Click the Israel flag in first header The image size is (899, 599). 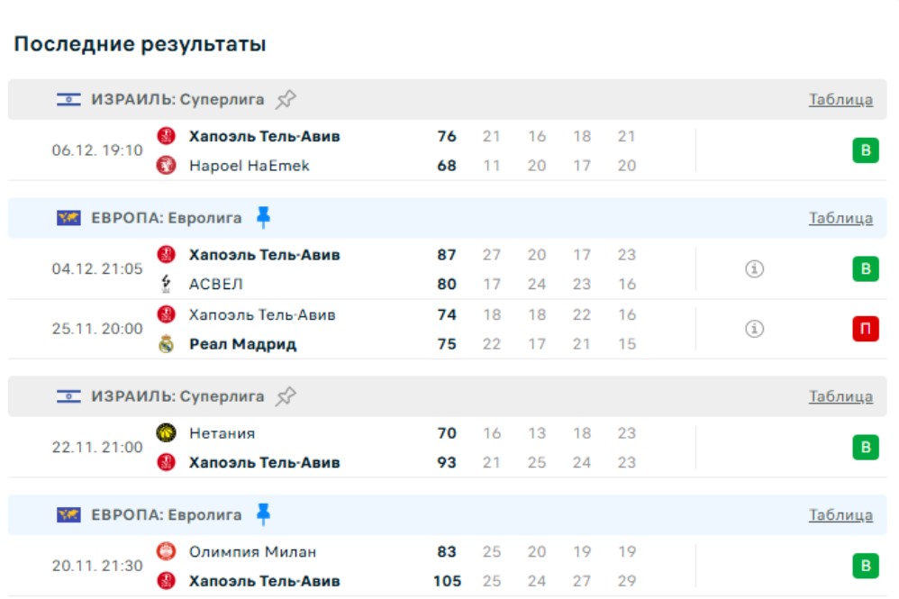pyautogui.click(x=68, y=99)
